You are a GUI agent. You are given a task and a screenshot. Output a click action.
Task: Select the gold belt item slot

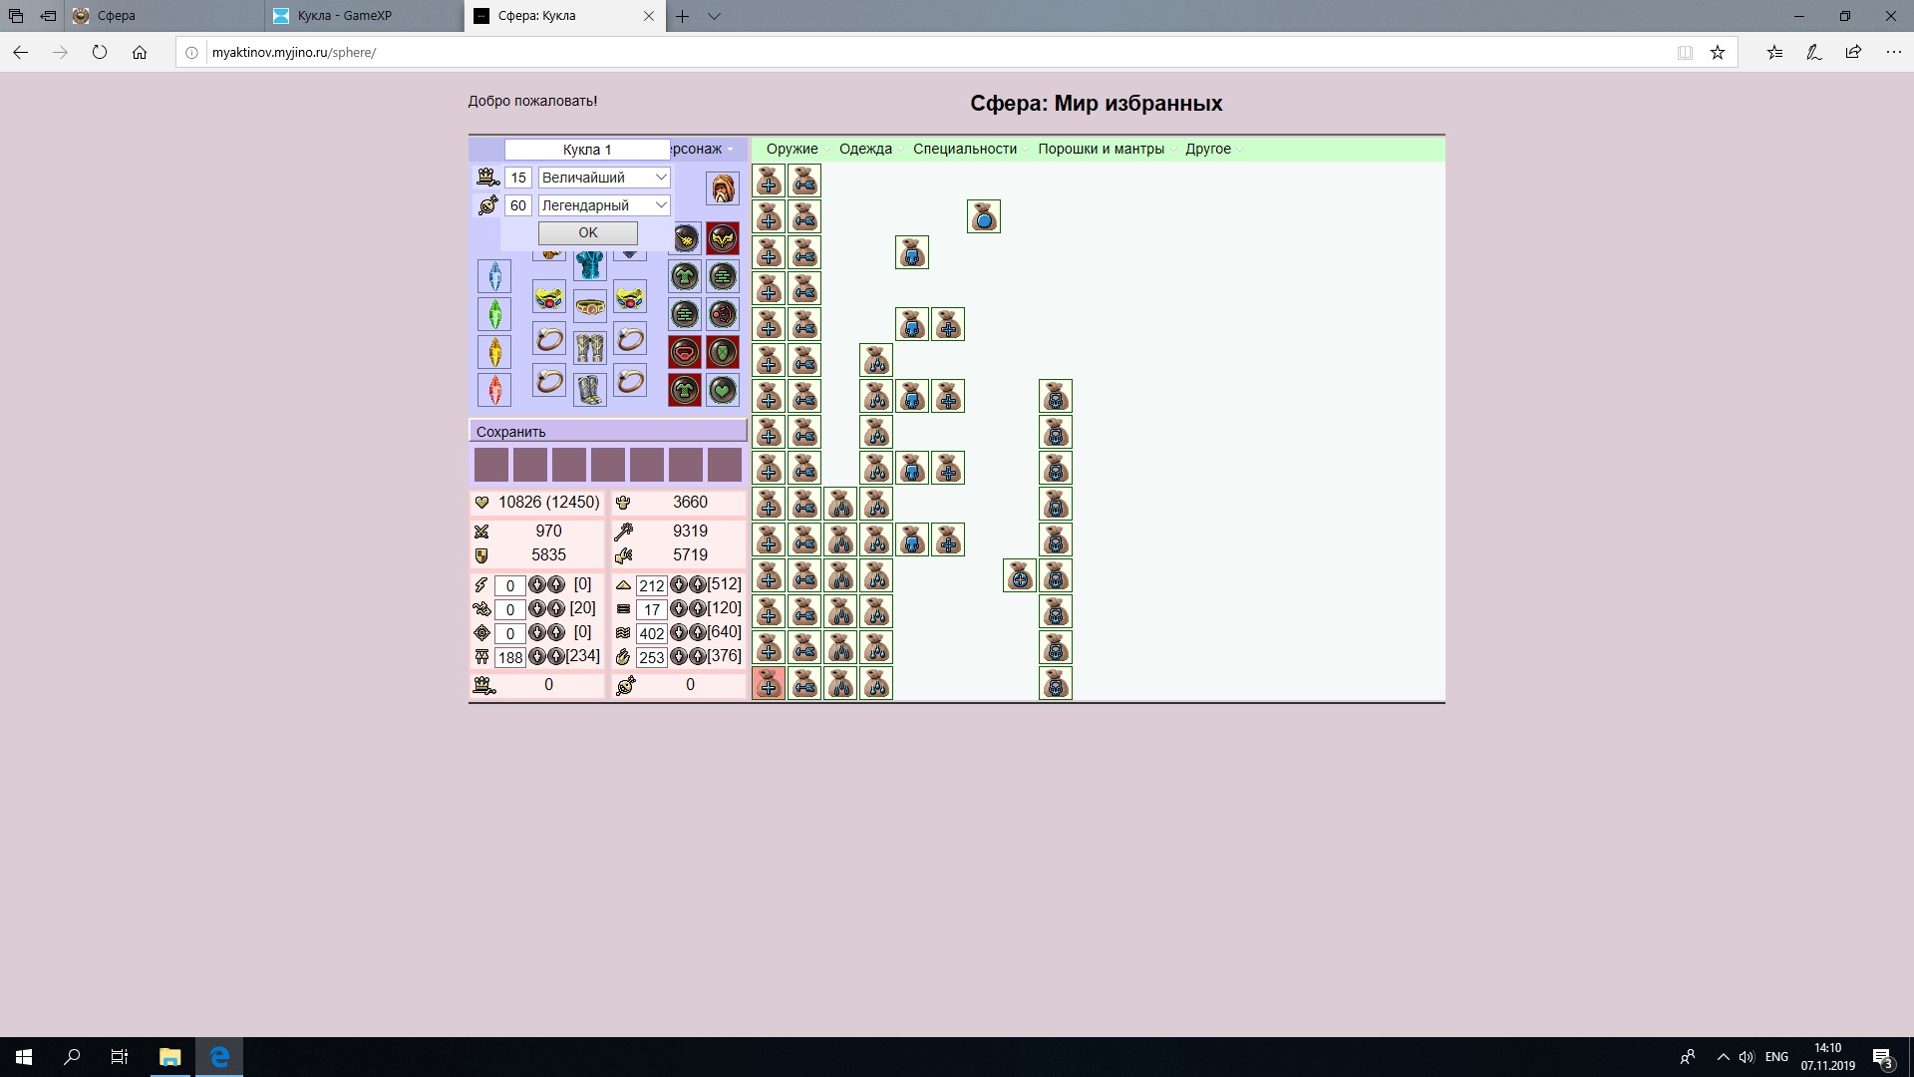pyautogui.click(x=590, y=307)
